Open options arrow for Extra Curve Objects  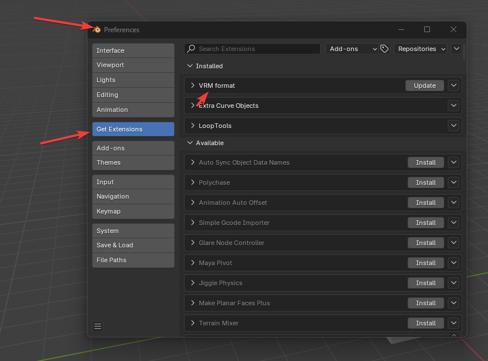(454, 106)
